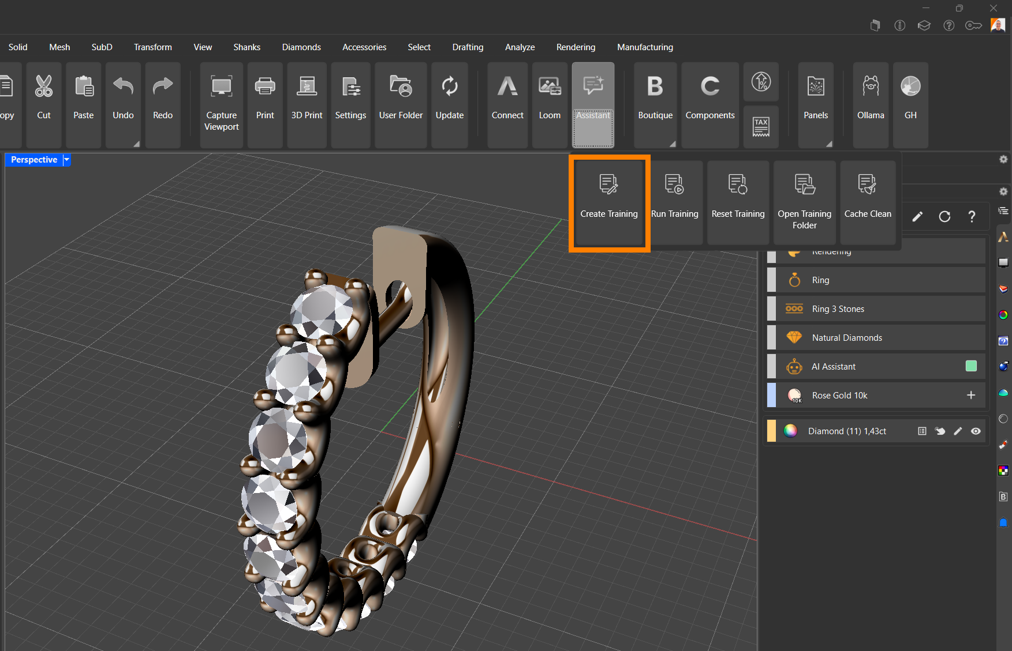This screenshot has height=651, width=1012.
Task: Toggle the Assistant ribbon button
Action: click(593, 104)
